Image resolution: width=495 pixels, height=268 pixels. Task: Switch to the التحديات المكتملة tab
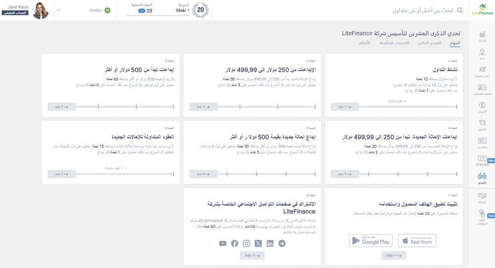coord(394,43)
